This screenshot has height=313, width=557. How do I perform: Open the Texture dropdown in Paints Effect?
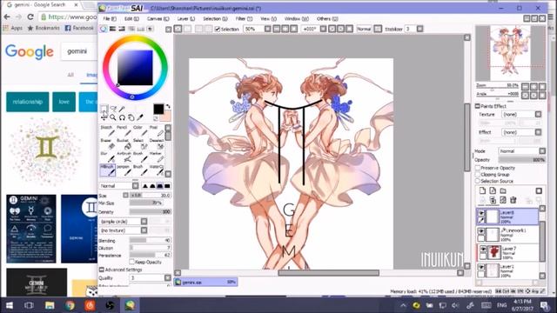[x=522, y=114]
